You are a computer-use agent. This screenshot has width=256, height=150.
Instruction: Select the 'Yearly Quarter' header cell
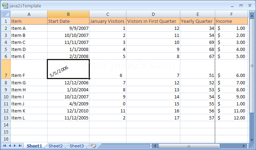(x=198, y=21)
